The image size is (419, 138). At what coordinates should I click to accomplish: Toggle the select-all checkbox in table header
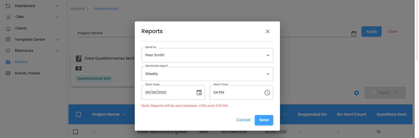(x=78, y=114)
